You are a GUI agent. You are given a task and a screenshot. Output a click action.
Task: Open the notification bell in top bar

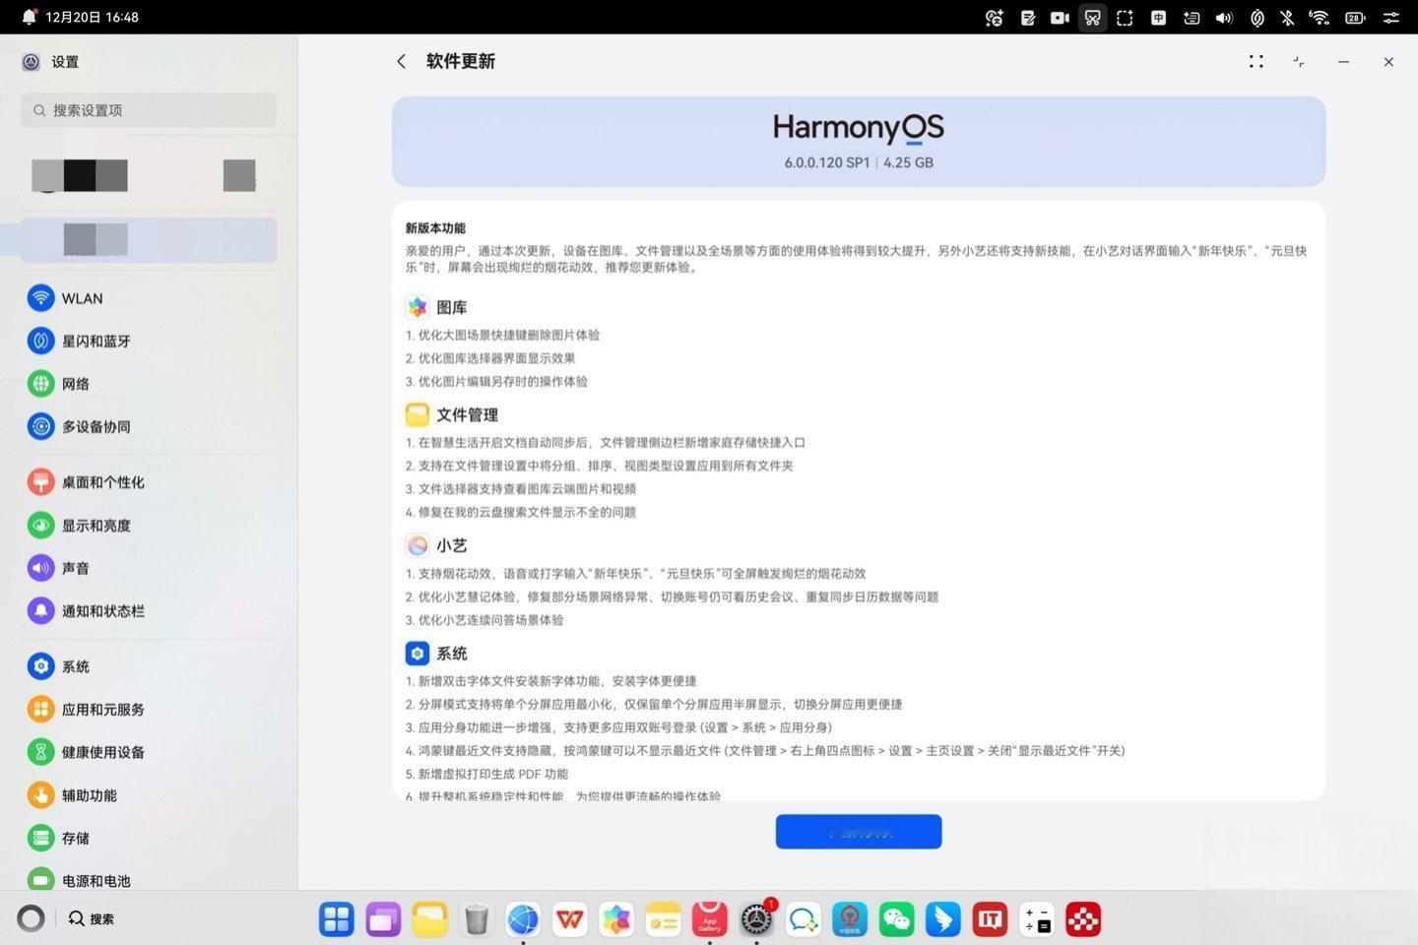29,17
